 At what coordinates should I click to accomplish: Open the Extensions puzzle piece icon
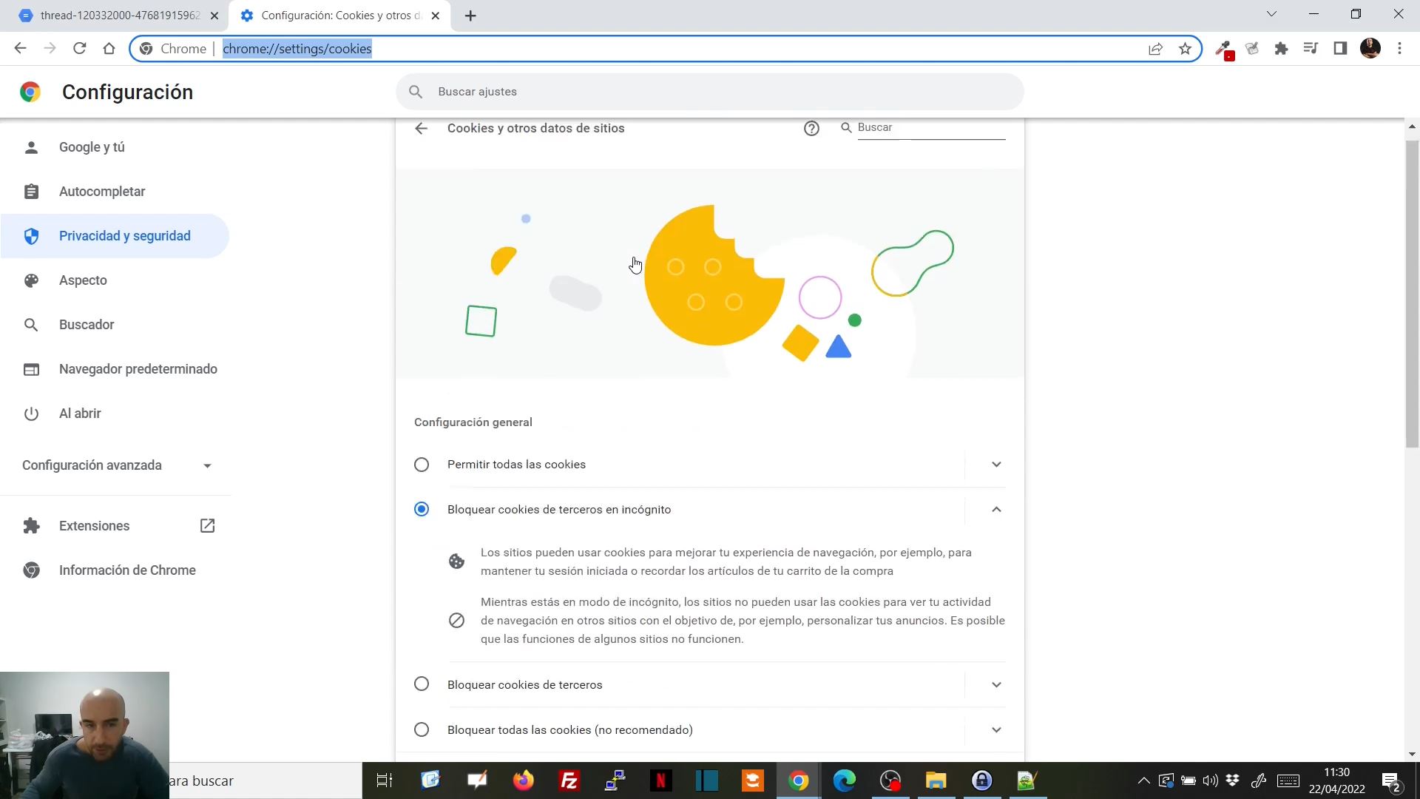(x=1282, y=48)
